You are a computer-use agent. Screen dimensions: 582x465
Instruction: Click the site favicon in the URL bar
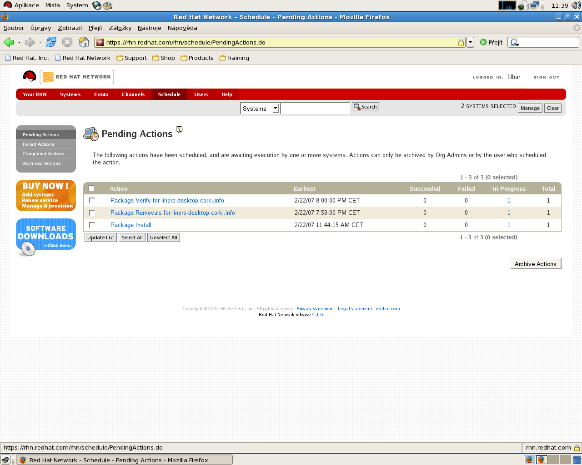pyautogui.click(x=100, y=42)
